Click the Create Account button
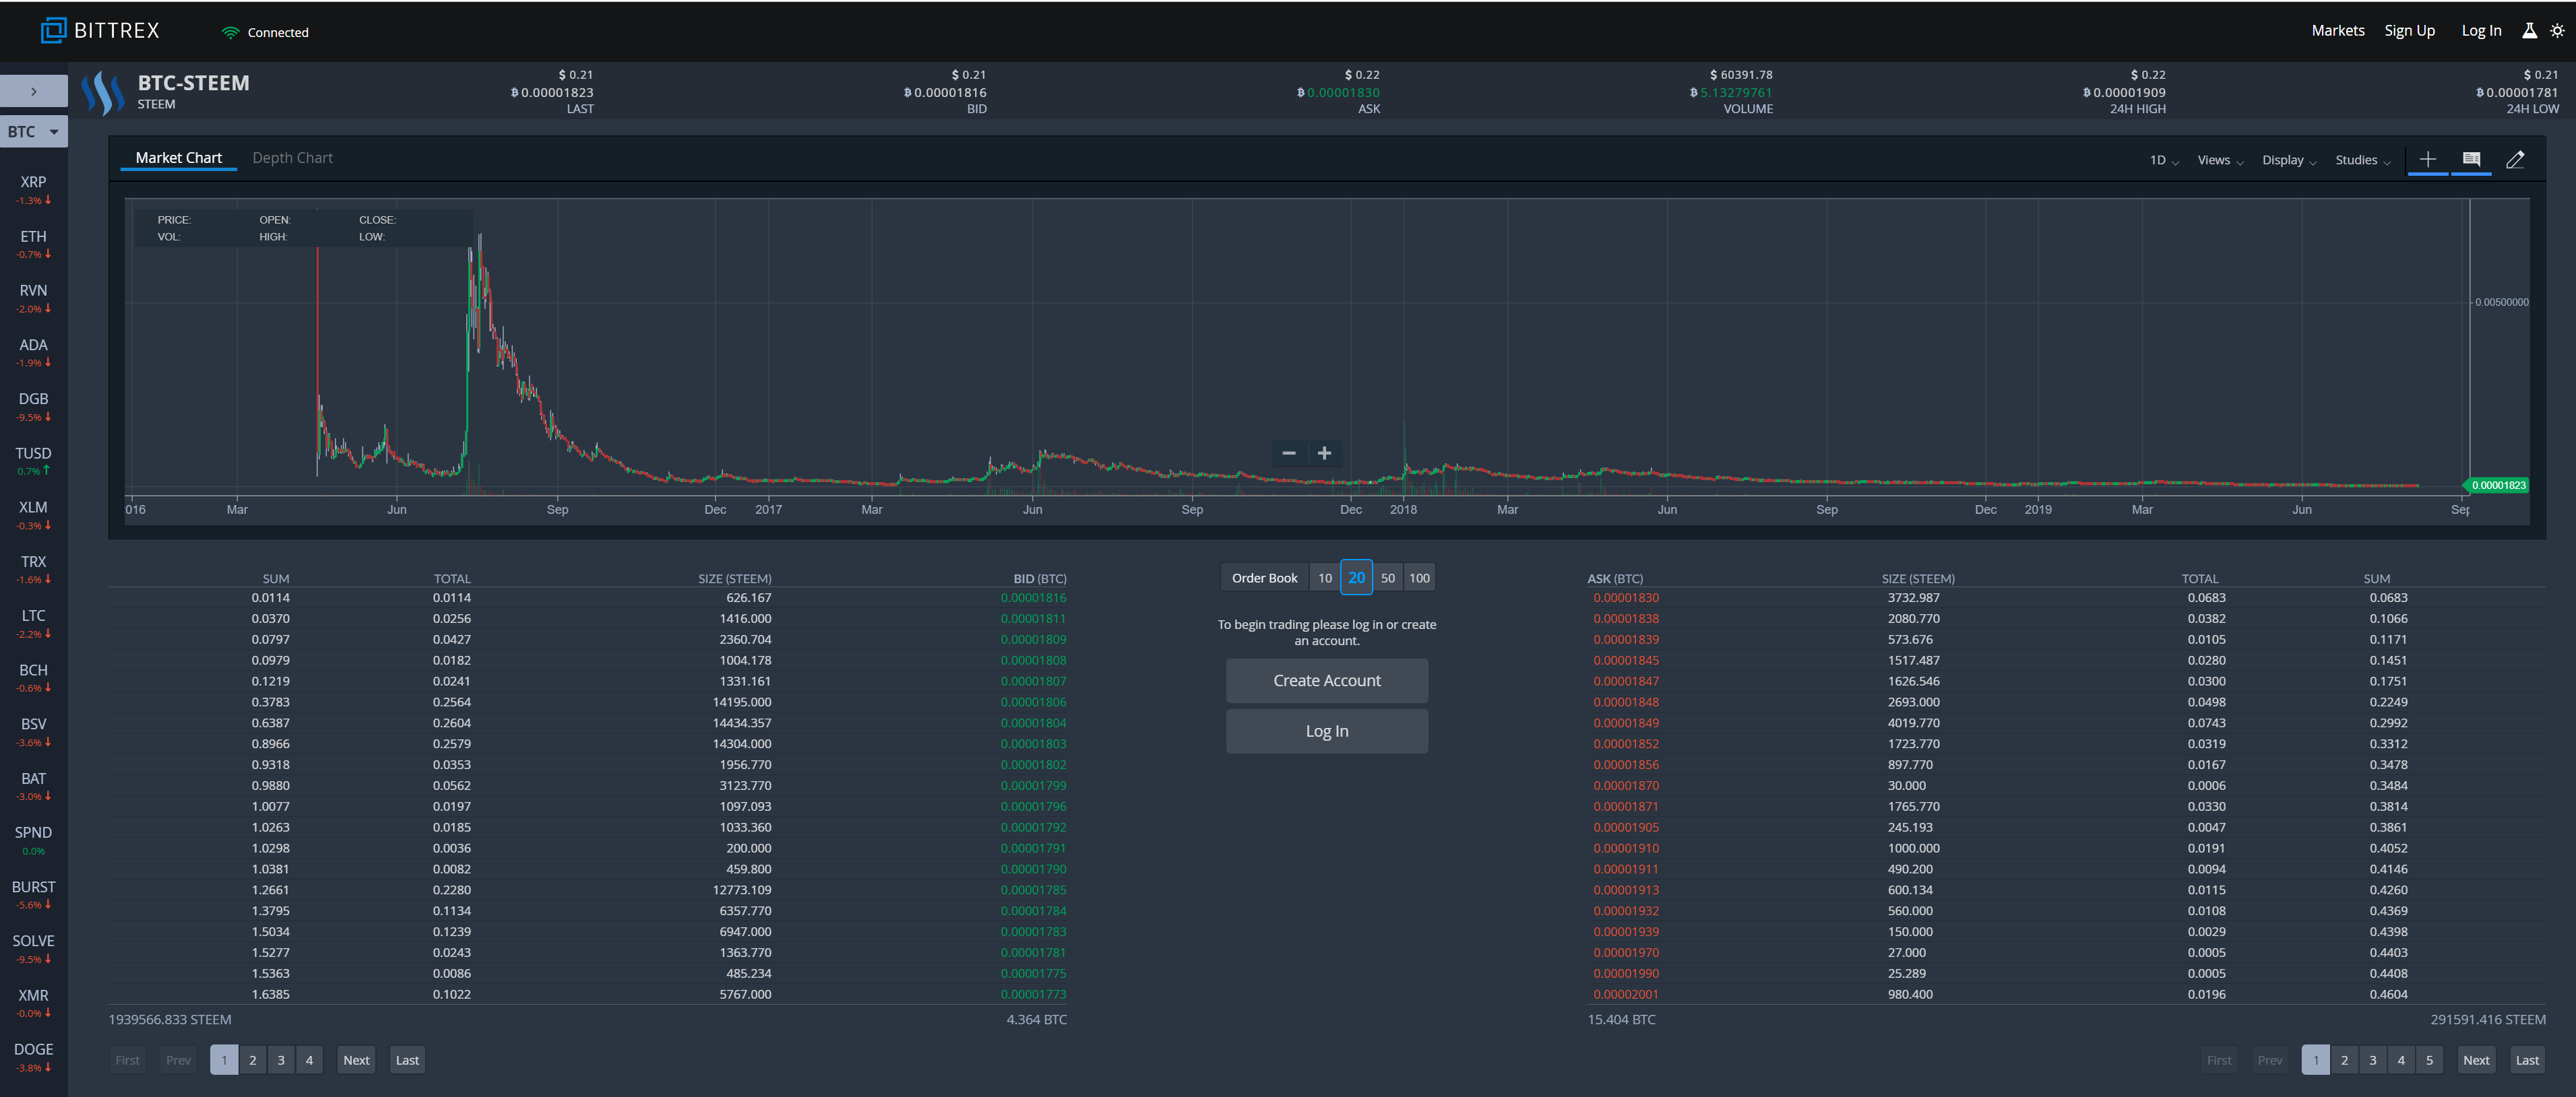The image size is (2576, 1097). [1326, 680]
